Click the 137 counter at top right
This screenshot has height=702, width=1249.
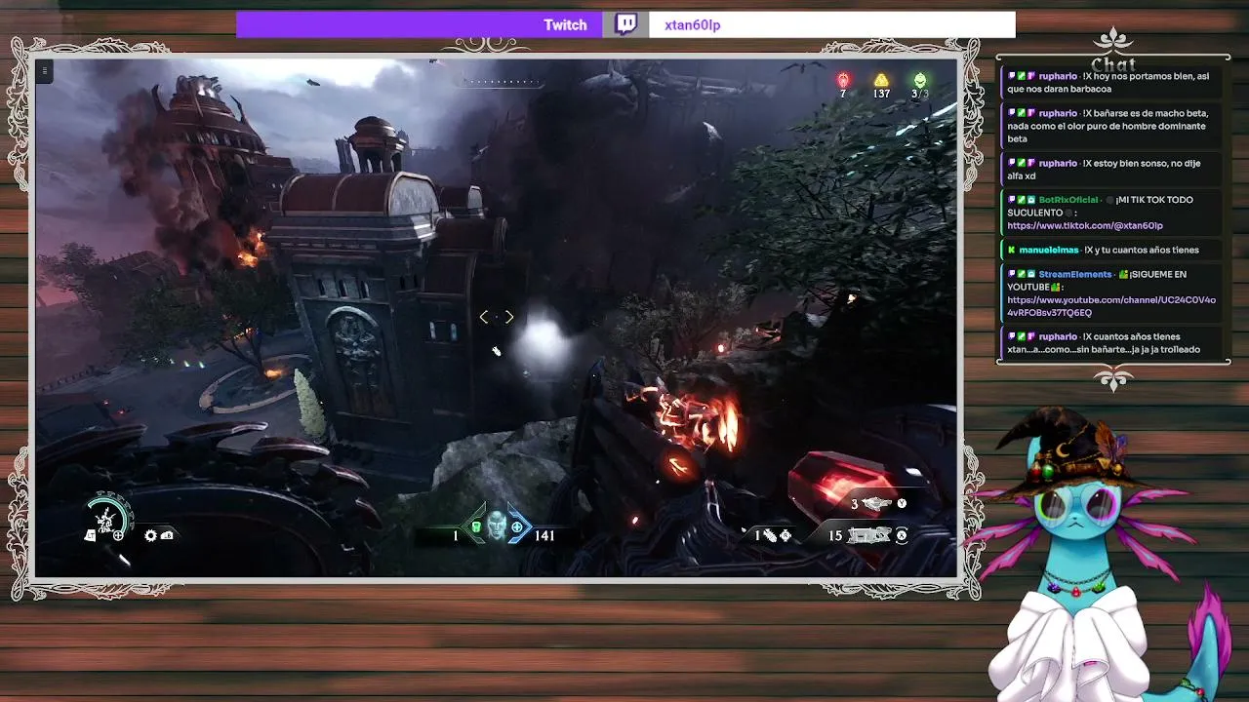pyautogui.click(x=881, y=95)
